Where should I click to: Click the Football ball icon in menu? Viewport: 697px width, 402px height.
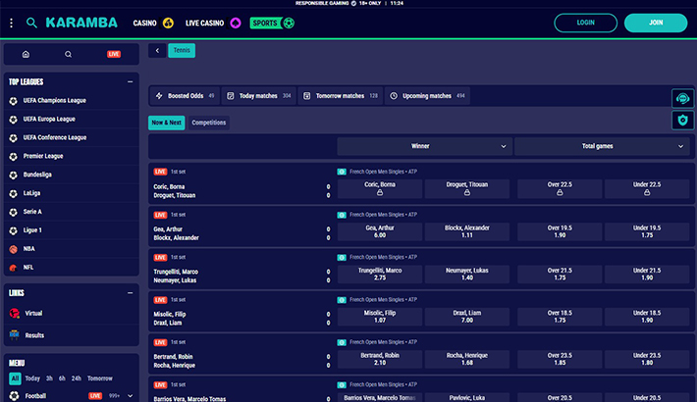coord(14,396)
